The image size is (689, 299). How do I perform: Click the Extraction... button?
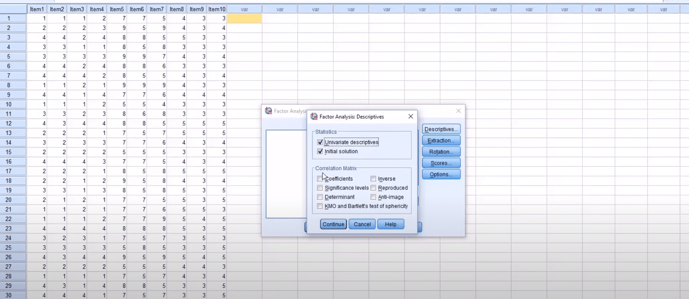pyautogui.click(x=441, y=140)
